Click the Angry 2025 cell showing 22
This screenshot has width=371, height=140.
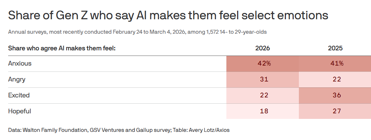tap(335, 80)
